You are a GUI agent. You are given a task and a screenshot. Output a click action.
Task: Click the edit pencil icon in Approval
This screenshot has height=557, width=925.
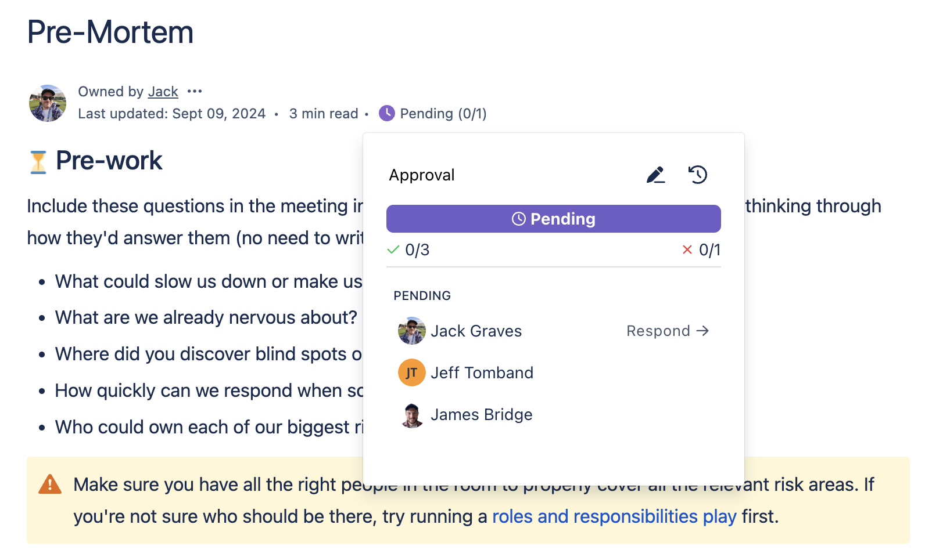[x=655, y=175]
